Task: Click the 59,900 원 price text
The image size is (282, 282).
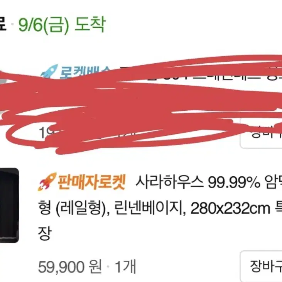Action: click(70, 267)
